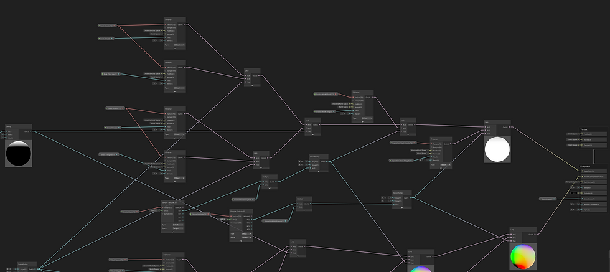Click the white sphere preview on Lerp node
610x272 pixels.
[497, 149]
